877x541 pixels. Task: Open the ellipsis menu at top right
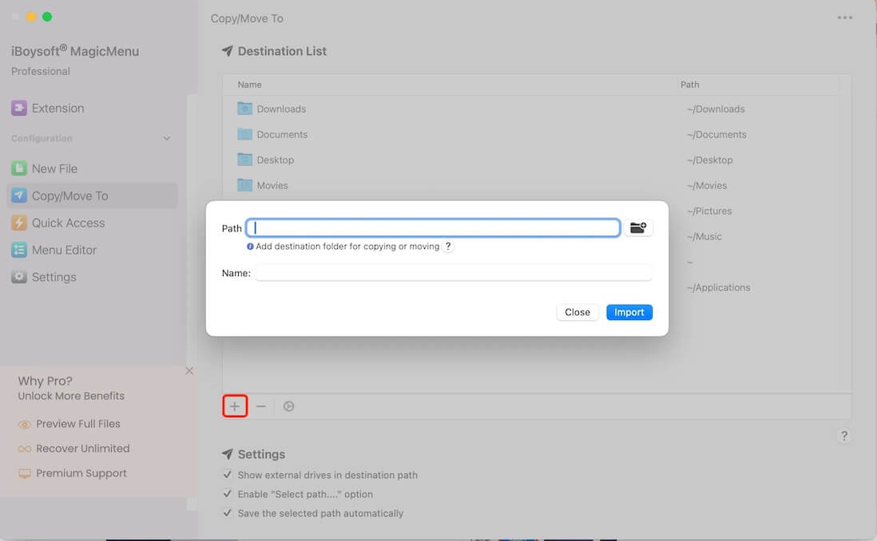point(844,17)
